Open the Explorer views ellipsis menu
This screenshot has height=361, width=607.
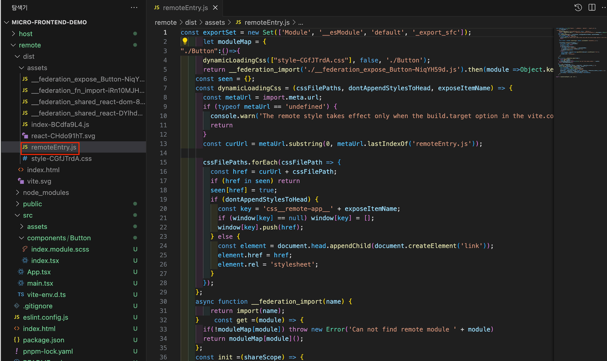point(134,8)
